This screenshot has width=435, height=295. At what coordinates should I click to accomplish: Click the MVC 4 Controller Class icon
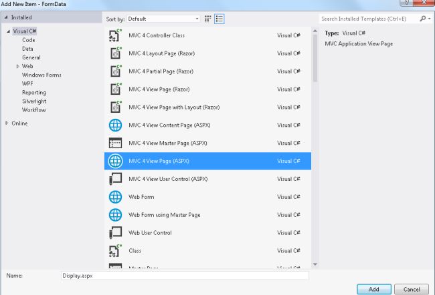(x=115, y=35)
